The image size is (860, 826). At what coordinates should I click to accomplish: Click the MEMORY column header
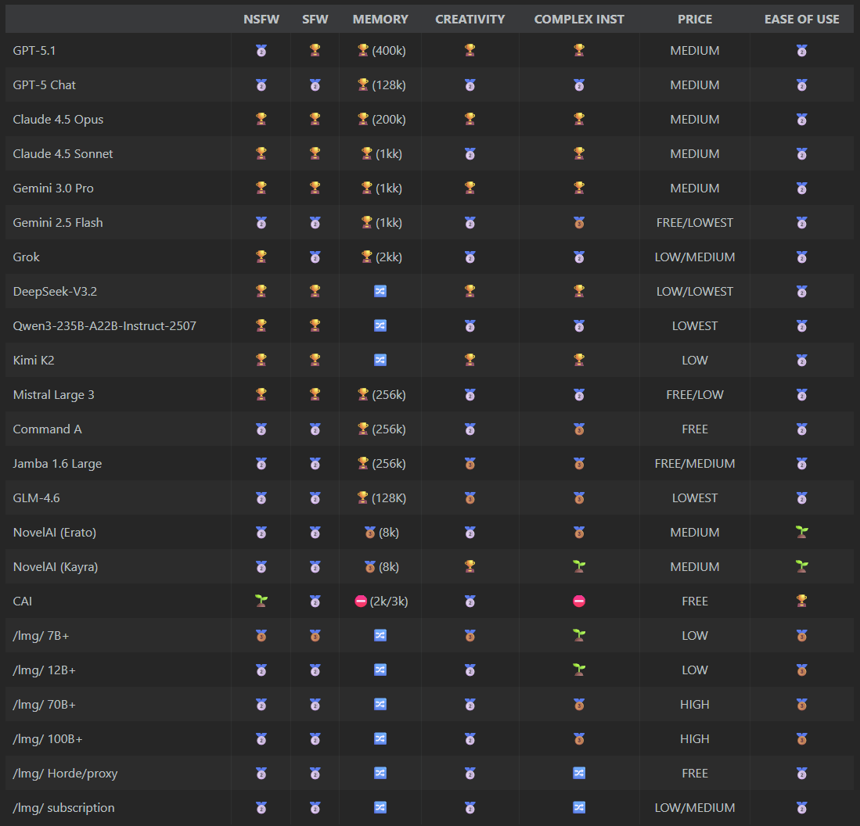(x=380, y=19)
